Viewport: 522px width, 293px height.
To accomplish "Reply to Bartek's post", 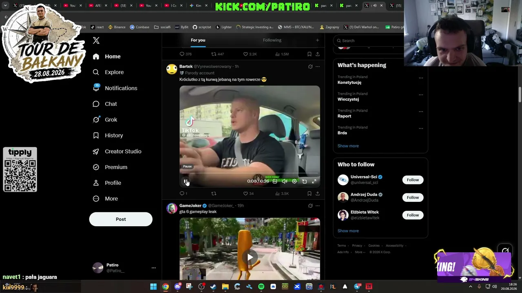I will [182, 193].
